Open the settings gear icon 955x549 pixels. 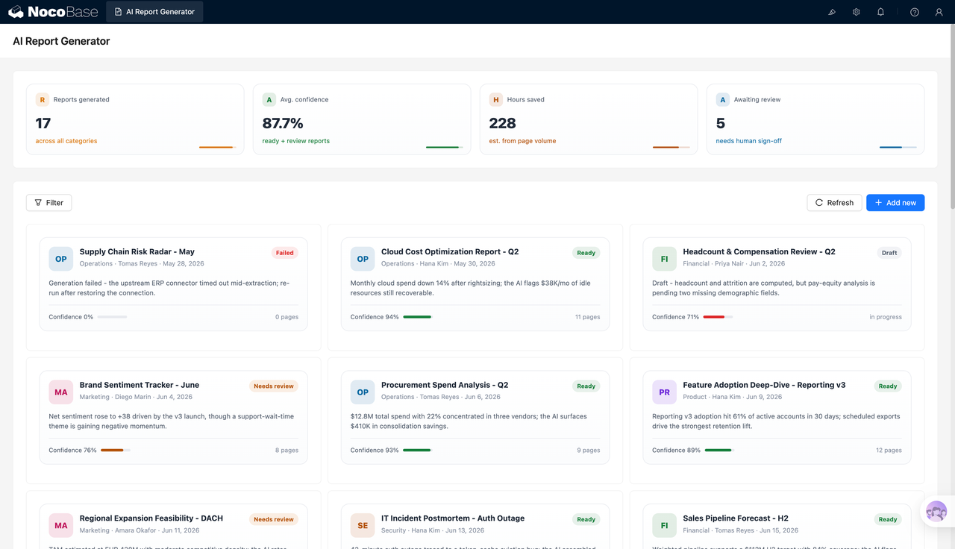(857, 12)
